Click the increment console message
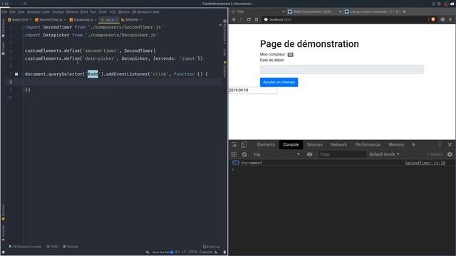456x256 pixels. tap(252, 163)
